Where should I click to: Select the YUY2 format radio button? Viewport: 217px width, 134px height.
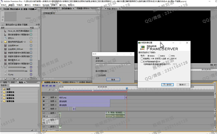pyautogui.click(x=170, y=56)
